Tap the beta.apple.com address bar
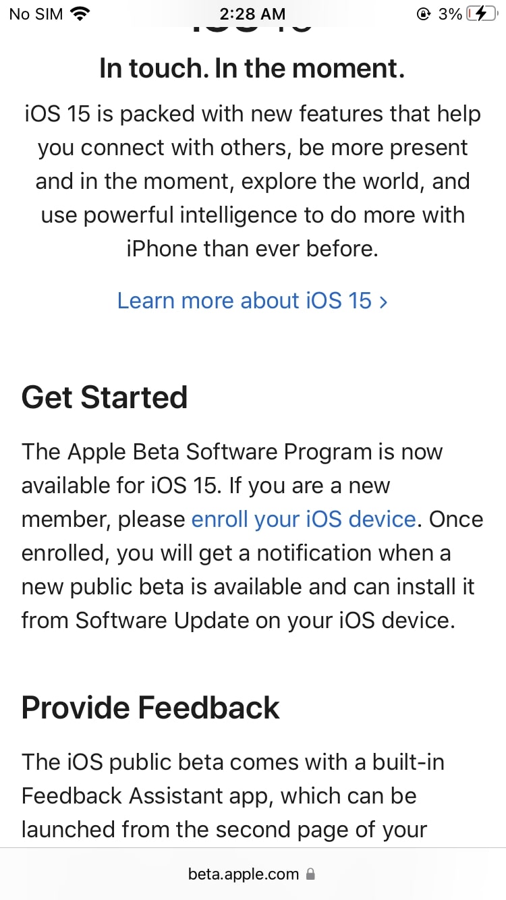The image size is (506, 900). [244, 874]
